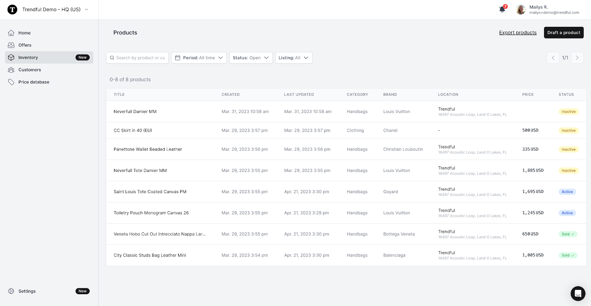Open Neverfull Tote Damier MM product
Screen dimensions: 591x306
tap(140, 170)
